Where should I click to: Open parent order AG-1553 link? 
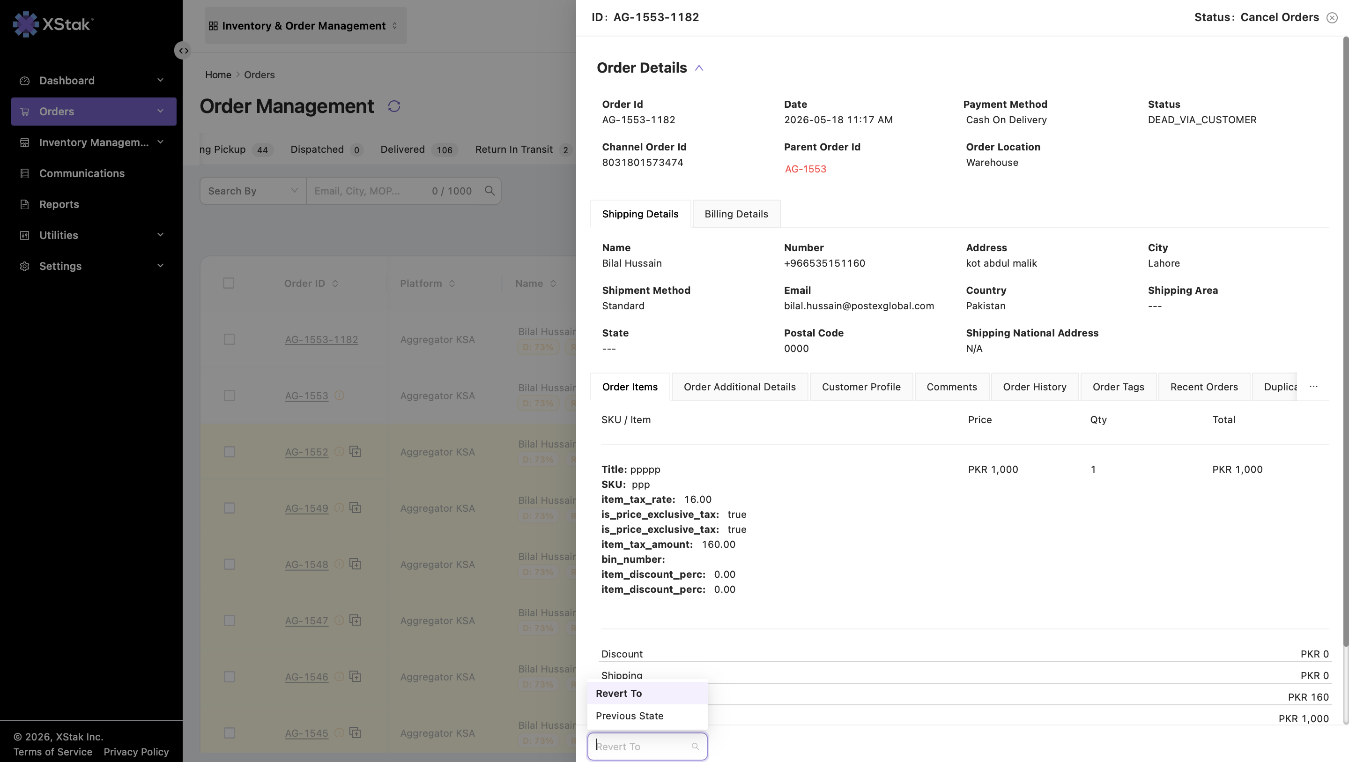click(x=805, y=169)
